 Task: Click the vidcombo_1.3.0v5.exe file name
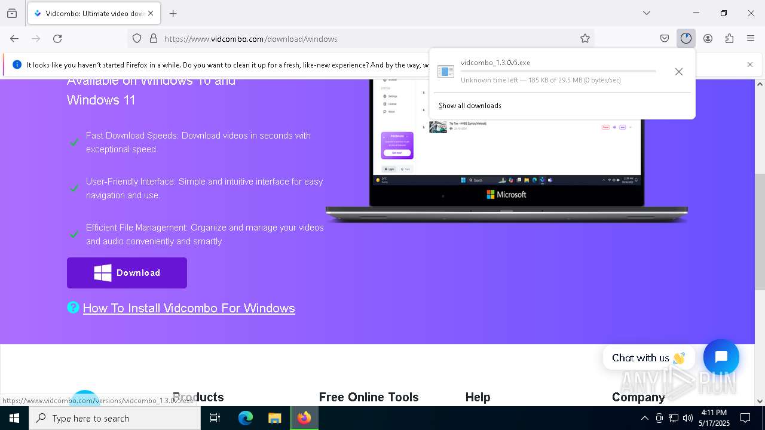pyautogui.click(x=495, y=63)
